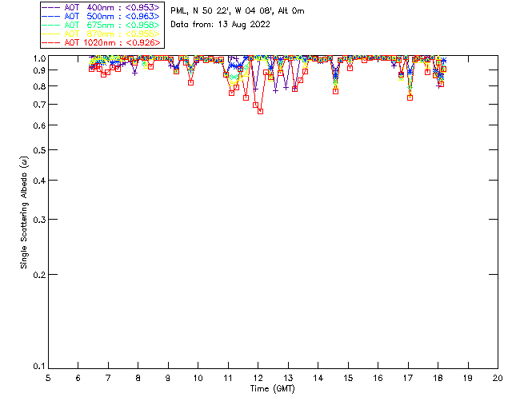Click x-axis tick label 10

click(198, 378)
